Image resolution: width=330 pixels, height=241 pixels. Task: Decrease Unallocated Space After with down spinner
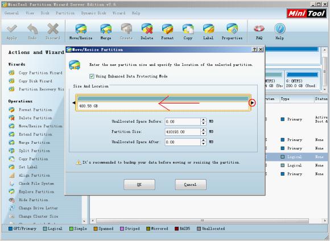click(203, 144)
